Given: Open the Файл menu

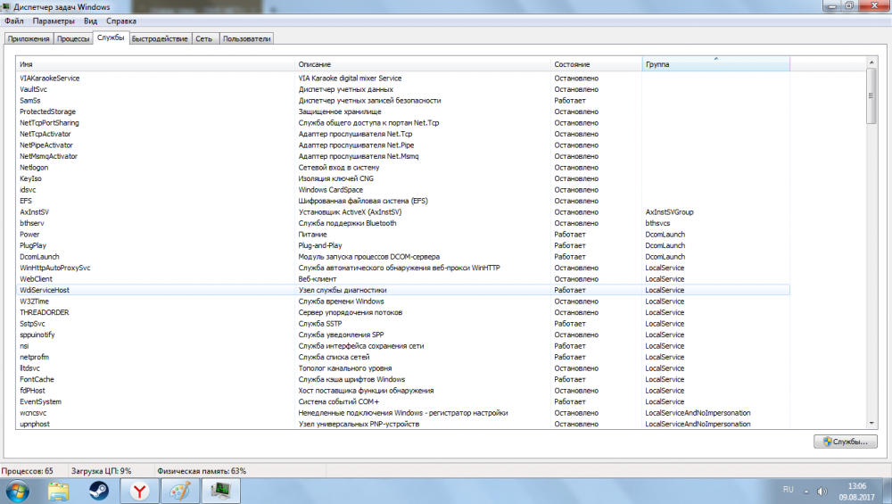Looking at the screenshot, I should click(14, 21).
